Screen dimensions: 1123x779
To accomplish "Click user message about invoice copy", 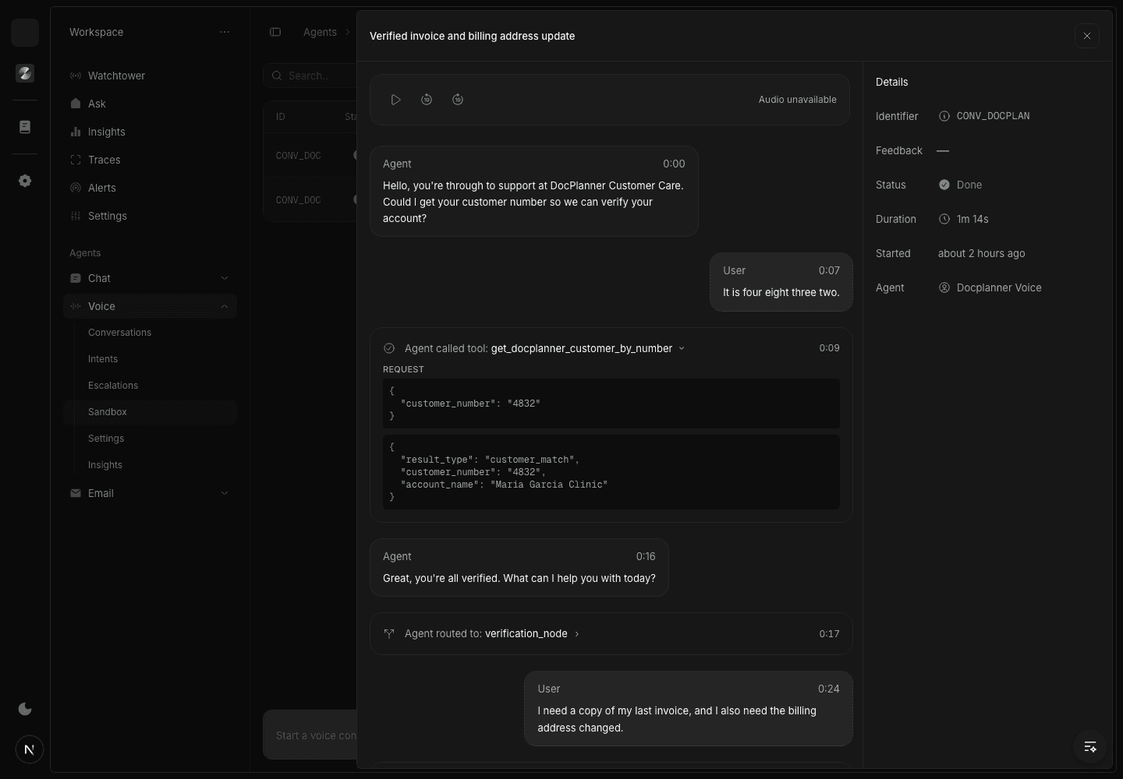I will tap(689, 709).
